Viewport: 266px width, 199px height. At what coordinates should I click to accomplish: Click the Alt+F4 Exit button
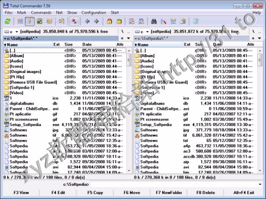point(244,192)
